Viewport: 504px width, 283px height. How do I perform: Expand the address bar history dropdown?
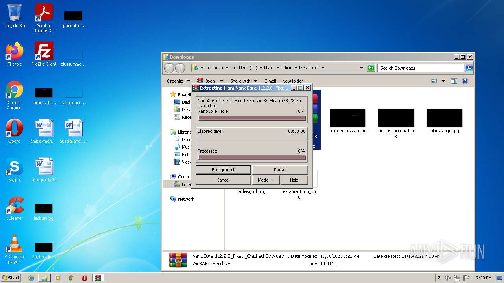point(361,68)
